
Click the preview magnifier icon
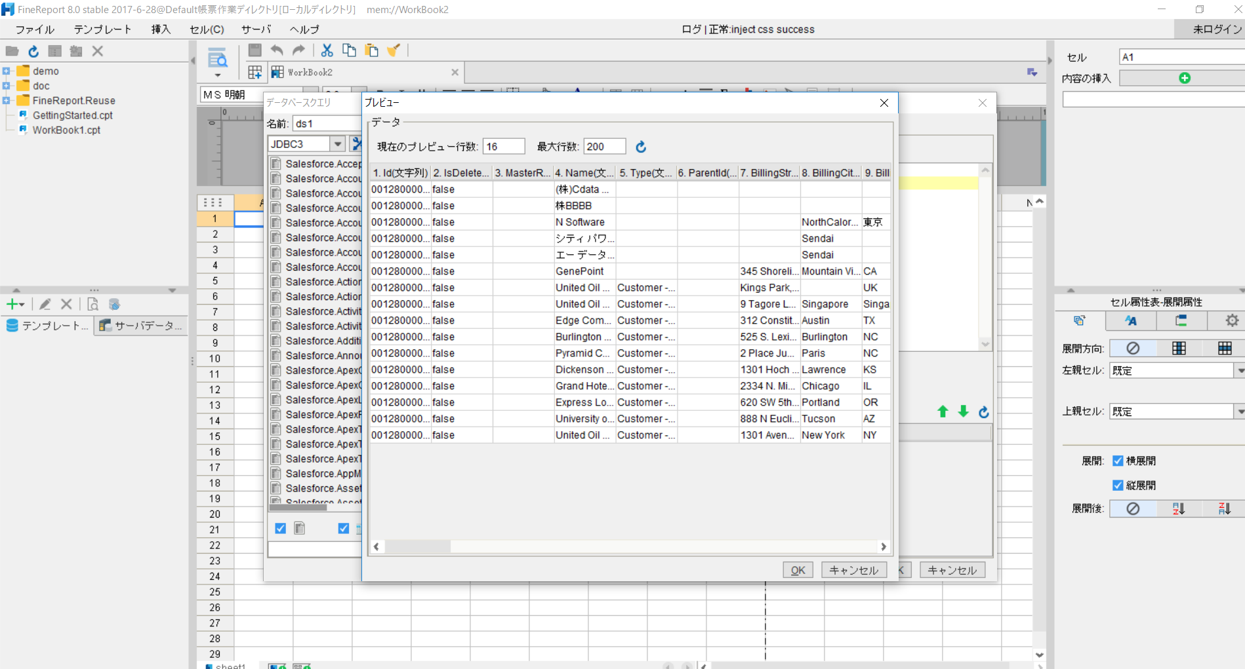[217, 59]
